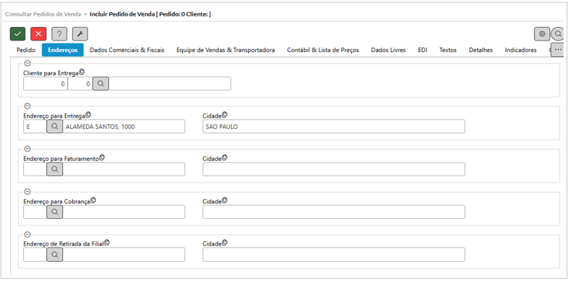Click the Cobrança Cidade field
Viewport: 570px width, 282px height.
point(334,212)
